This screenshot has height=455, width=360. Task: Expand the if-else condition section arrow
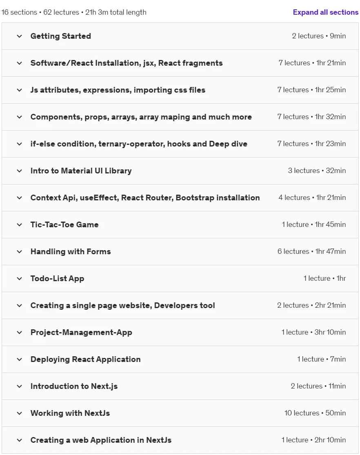(x=20, y=144)
